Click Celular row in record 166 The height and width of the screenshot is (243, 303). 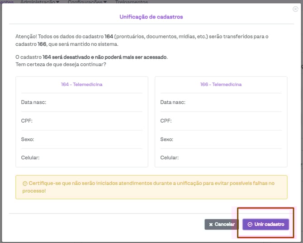(x=221, y=157)
